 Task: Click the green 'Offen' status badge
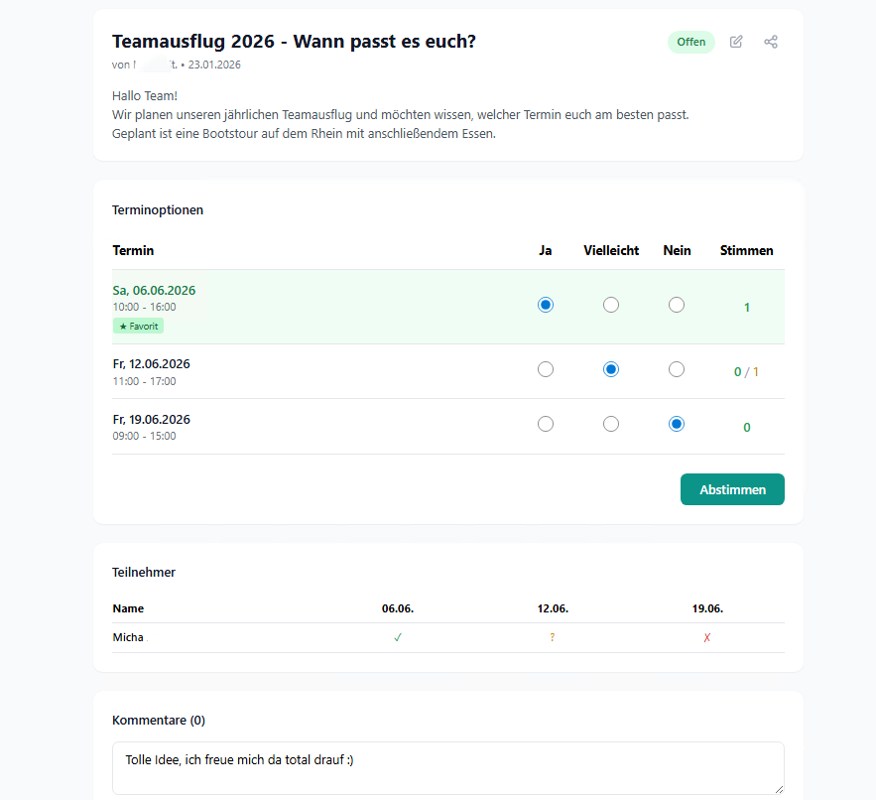point(691,42)
